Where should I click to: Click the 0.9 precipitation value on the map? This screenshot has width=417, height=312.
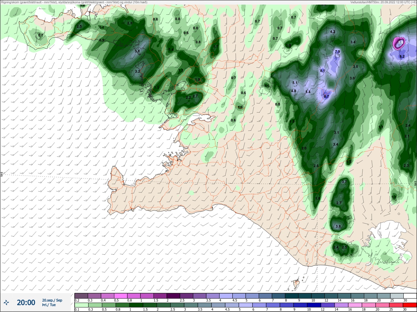pyautogui.click(x=102, y=40)
